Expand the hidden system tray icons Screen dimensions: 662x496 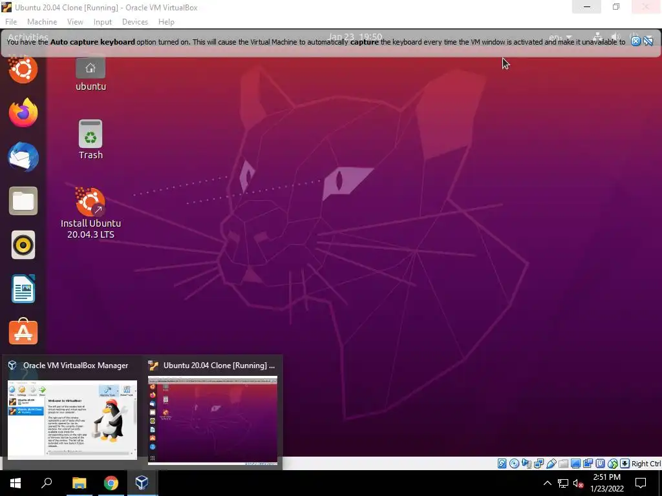pyautogui.click(x=547, y=483)
